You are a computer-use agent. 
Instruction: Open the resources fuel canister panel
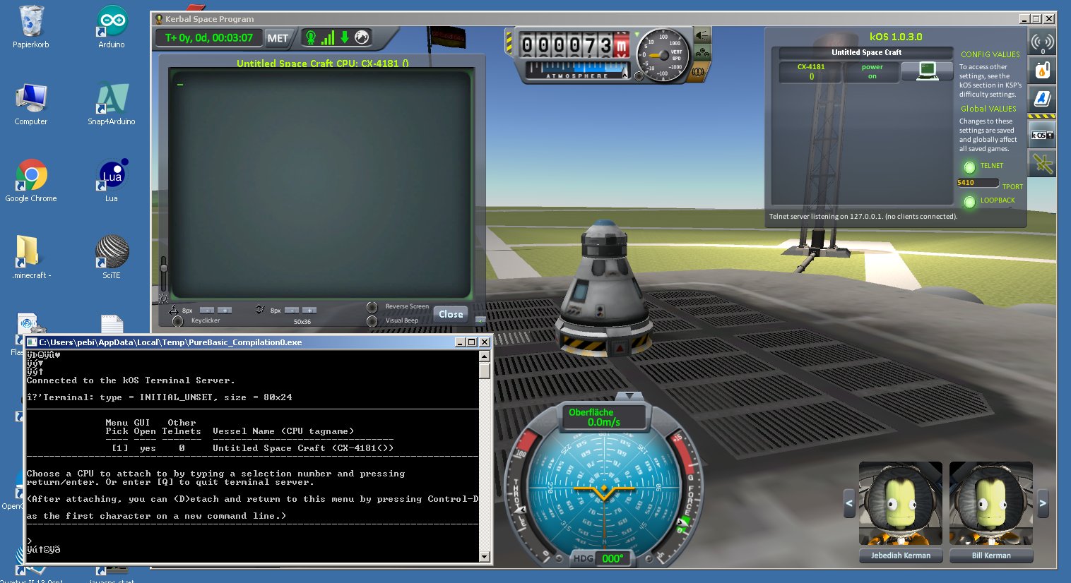tap(1042, 71)
